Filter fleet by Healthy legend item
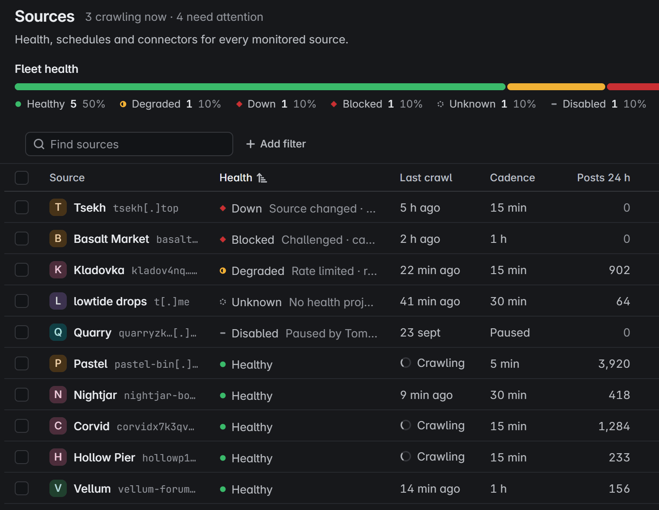The width and height of the screenshot is (659, 510). (60, 104)
